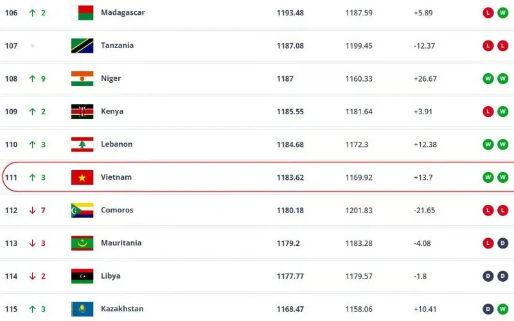Open the Comoros team link

pyautogui.click(x=118, y=210)
